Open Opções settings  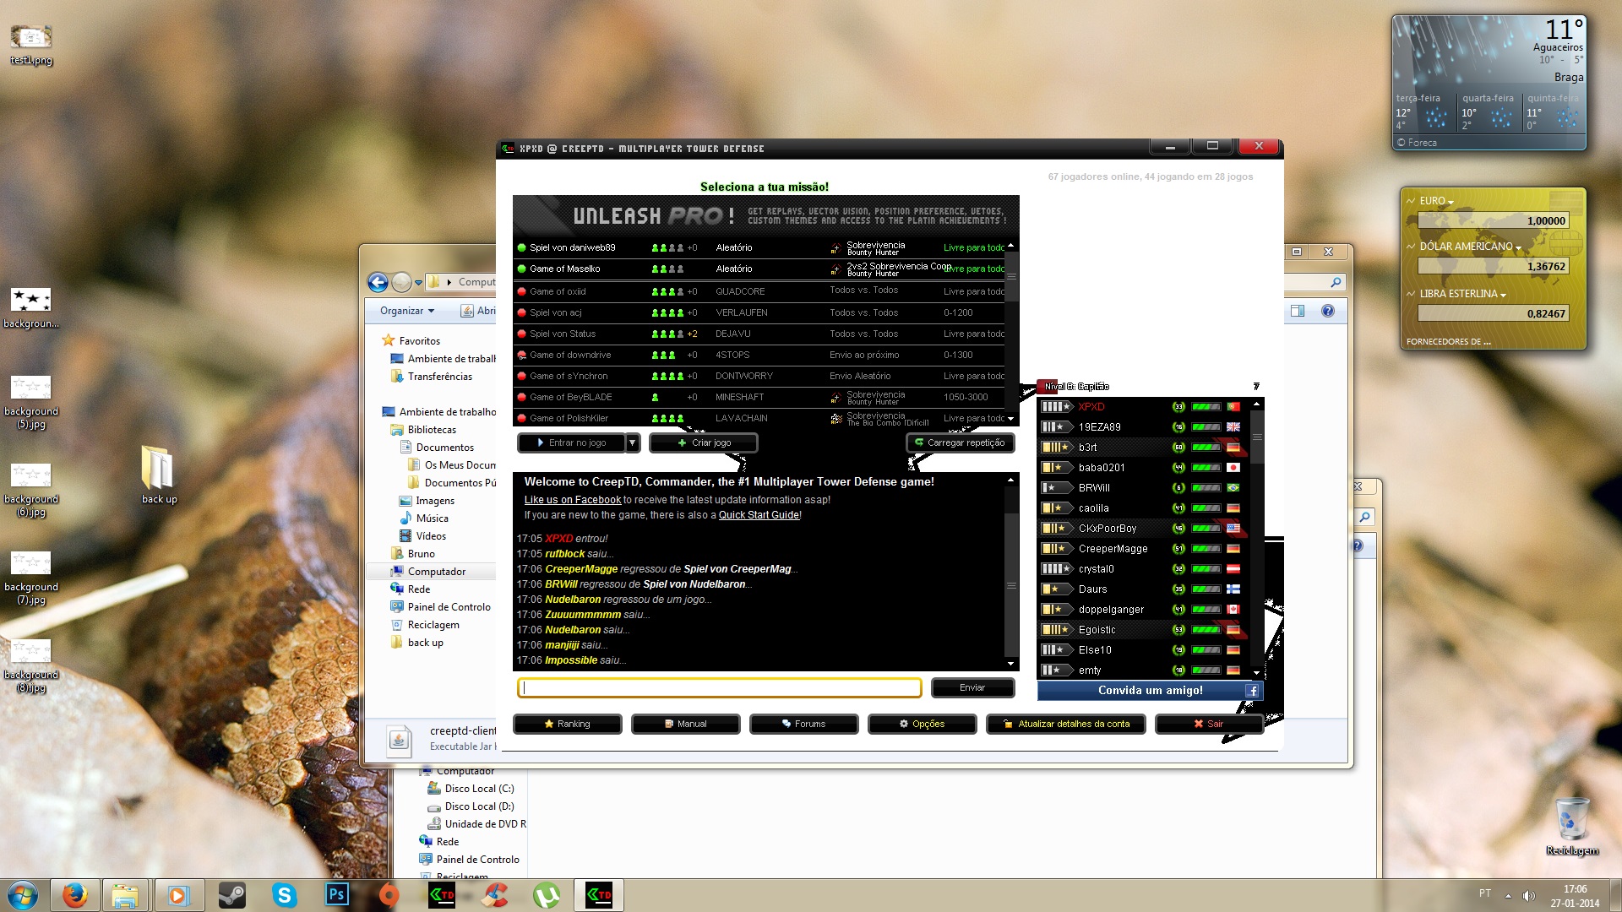(x=922, y=724)
